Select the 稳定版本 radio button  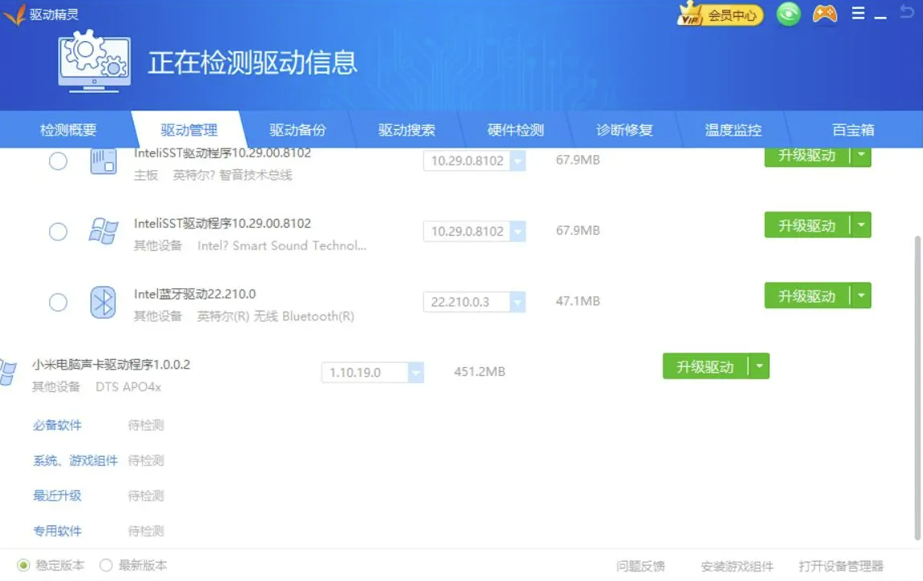(x=23, y=566)
